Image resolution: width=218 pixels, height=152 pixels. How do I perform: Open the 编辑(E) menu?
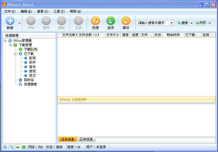26,11
